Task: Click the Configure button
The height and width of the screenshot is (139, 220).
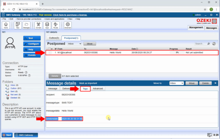Action: pyautogui.click(x=32, y=44)
